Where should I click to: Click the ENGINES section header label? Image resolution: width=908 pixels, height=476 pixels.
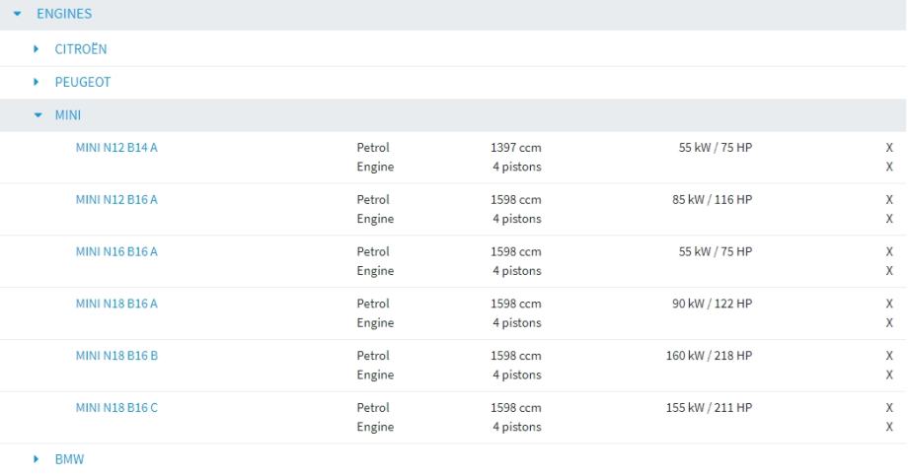click(64, 15)
